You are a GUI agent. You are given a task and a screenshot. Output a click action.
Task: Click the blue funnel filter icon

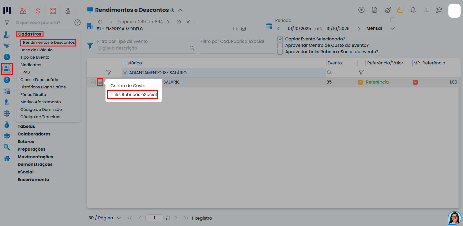[x=90, y=46]
